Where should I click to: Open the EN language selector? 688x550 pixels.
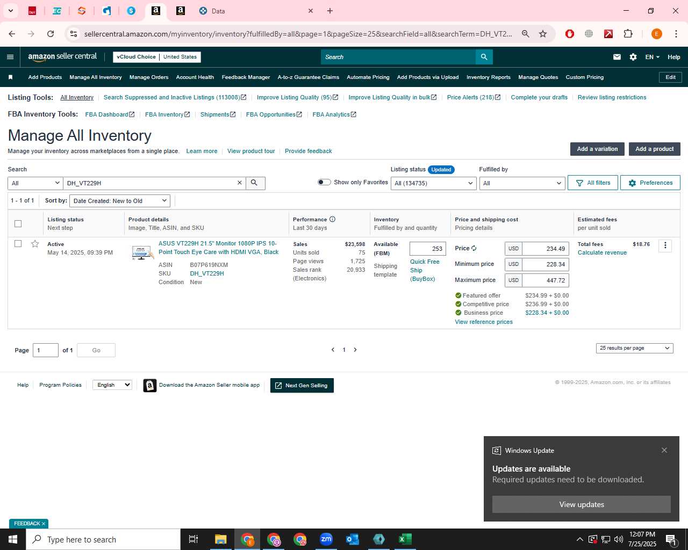coord(652,57)
